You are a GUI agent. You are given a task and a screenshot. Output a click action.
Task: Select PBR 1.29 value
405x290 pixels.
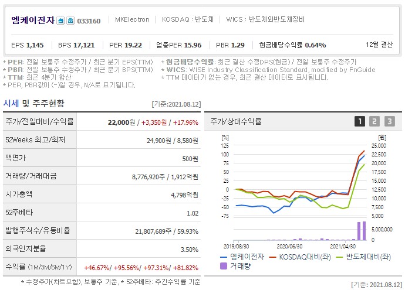tap(230, 45)
